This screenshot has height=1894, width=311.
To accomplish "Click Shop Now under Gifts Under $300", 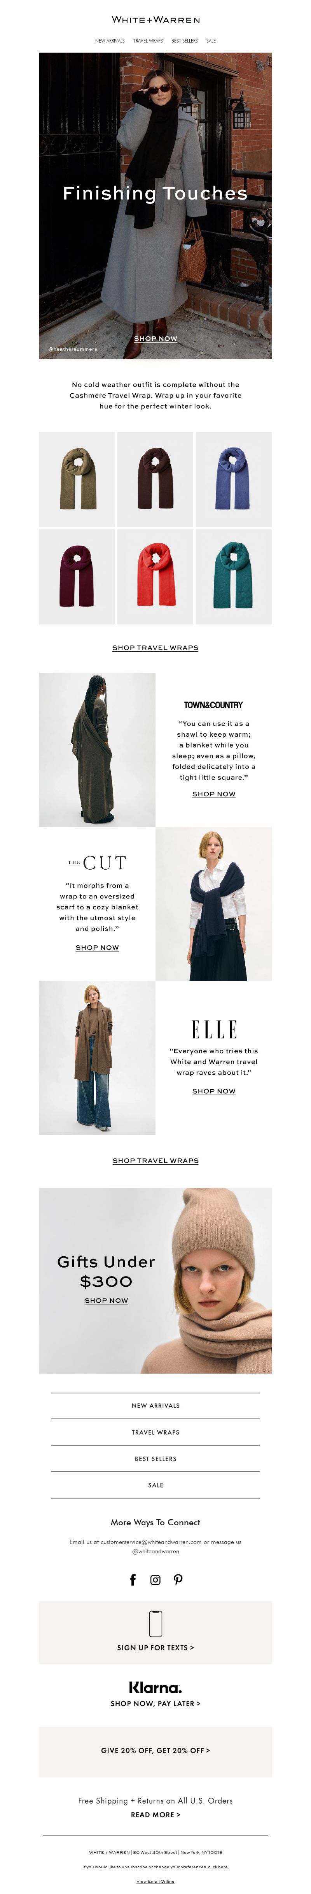I will 107,1300.
